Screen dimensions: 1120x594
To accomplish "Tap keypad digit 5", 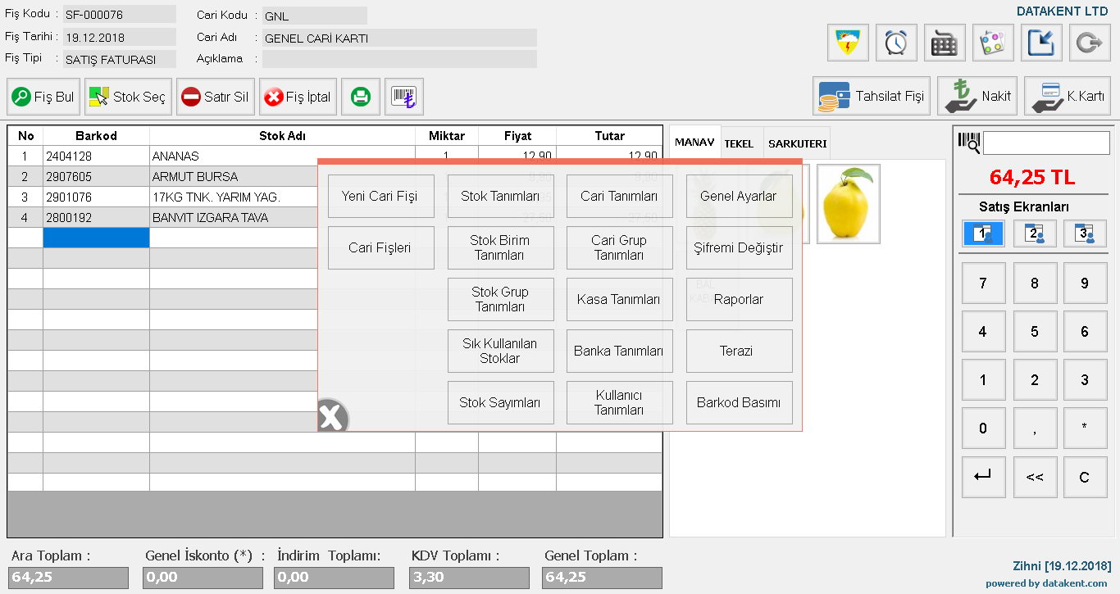I will pos(1035,332).
